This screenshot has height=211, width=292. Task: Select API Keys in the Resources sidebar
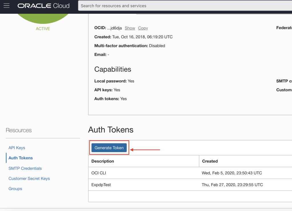(x=17, y=148)
